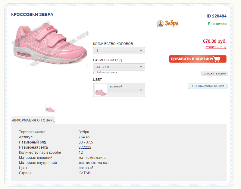The height and width of the screenshot is (189, 241).
Task: Click the Отложить товар button
Action: click(x=214, y=74)
